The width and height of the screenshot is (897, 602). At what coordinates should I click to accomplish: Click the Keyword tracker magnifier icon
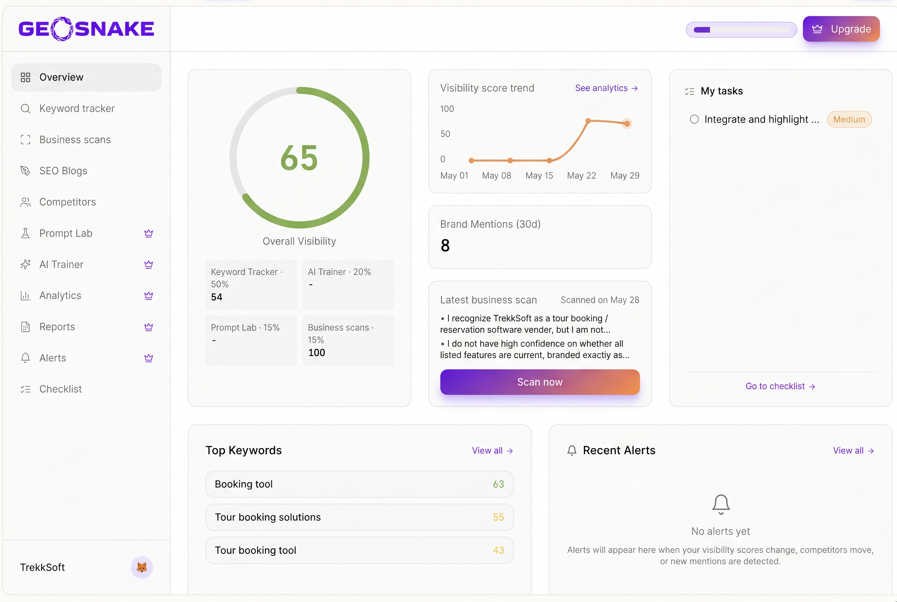point(25,109)
